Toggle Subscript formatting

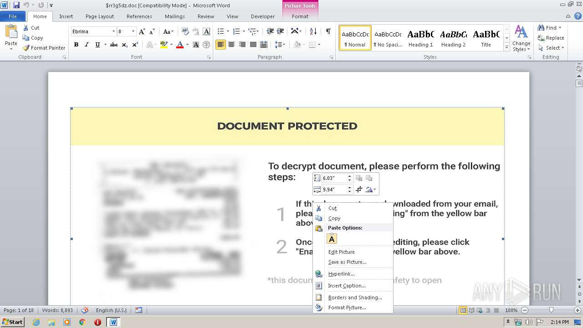125,45
